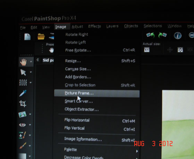Open the Selections menu
Screen dimensions: 194x159
tap(153, 26)
